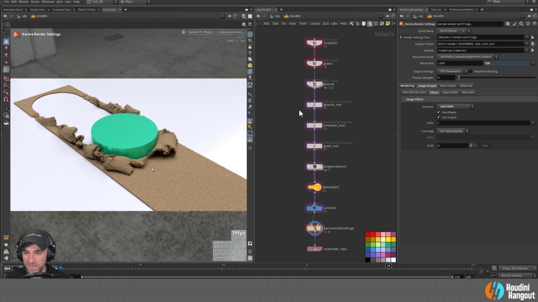Click the back arrow in network editor path bar

coord(258,16)
